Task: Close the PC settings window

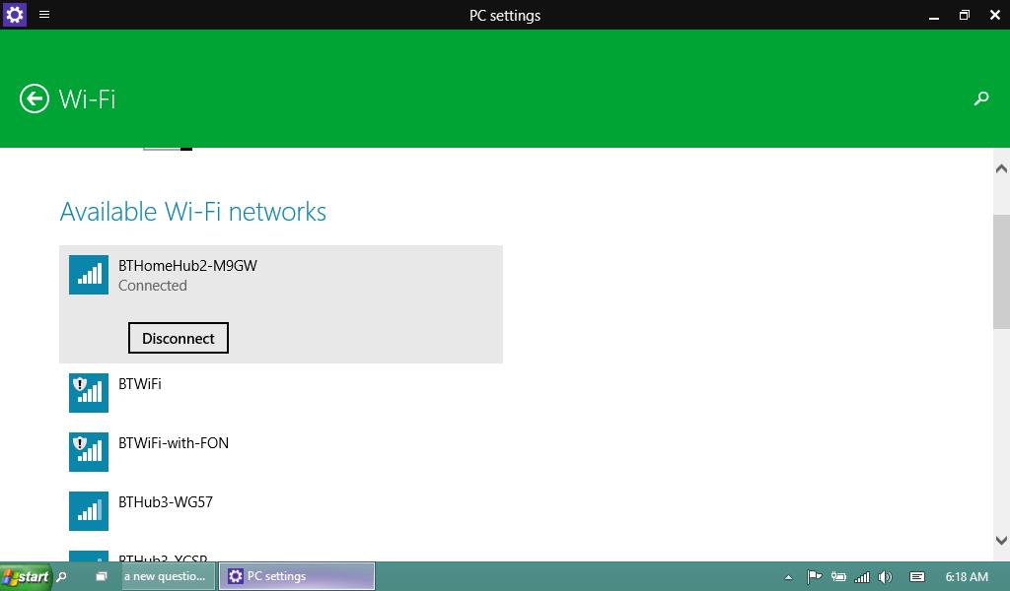Action: tap(995, 15)
